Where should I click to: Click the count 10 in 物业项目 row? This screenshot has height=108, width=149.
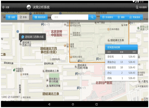click(122, 68)
